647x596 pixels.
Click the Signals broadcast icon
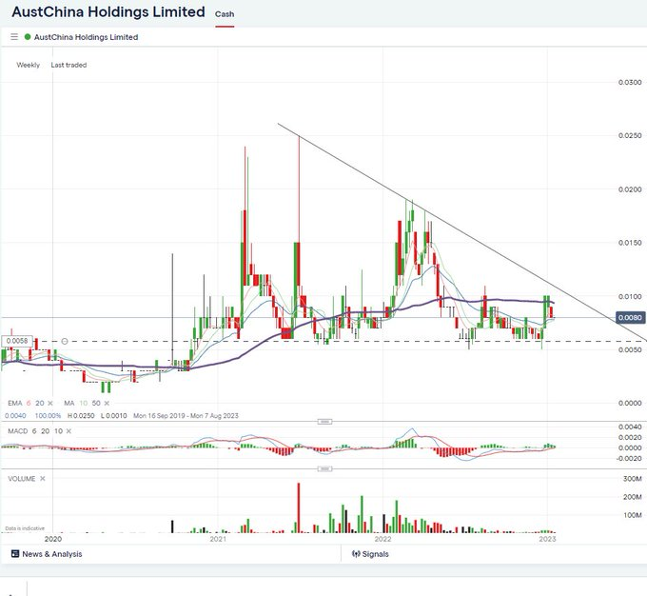click(x=356, y=554)
